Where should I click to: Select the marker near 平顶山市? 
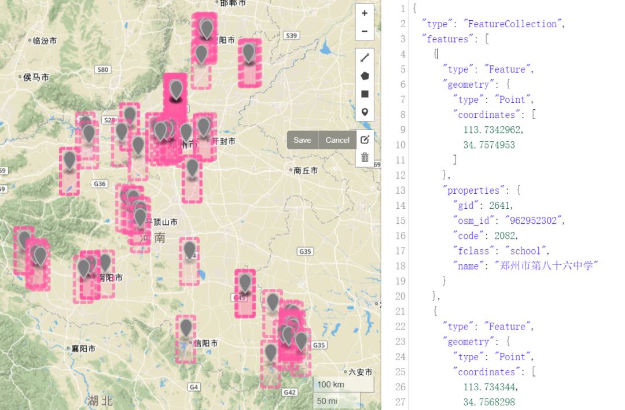(141, 217)
